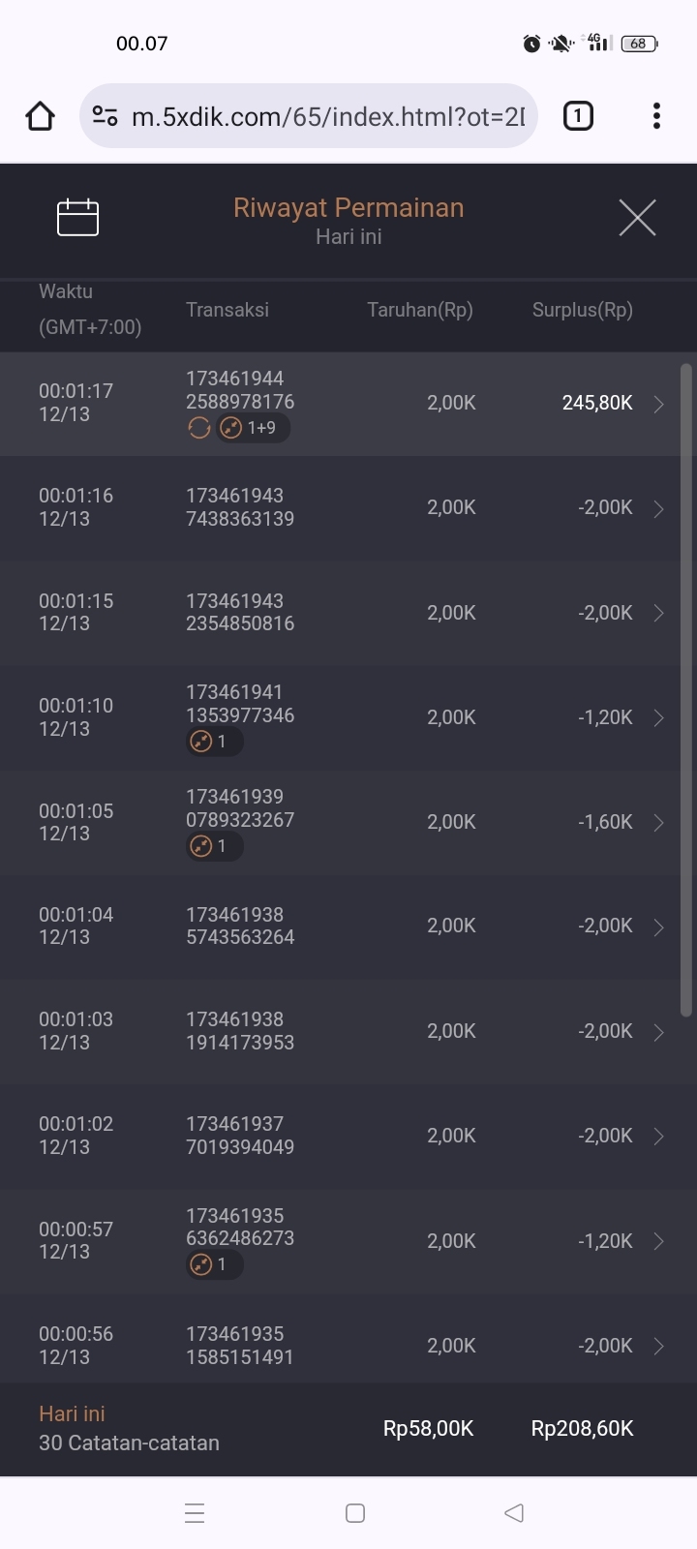697x1549 pixels.
Task: Tap the browser home icon
Action: (x=40, y=117)
